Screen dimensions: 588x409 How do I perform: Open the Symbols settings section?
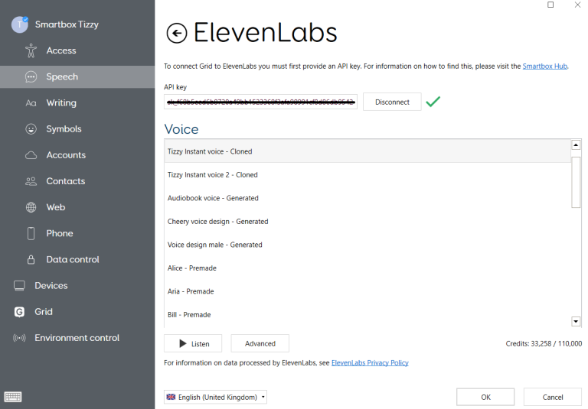pos(77,129)
